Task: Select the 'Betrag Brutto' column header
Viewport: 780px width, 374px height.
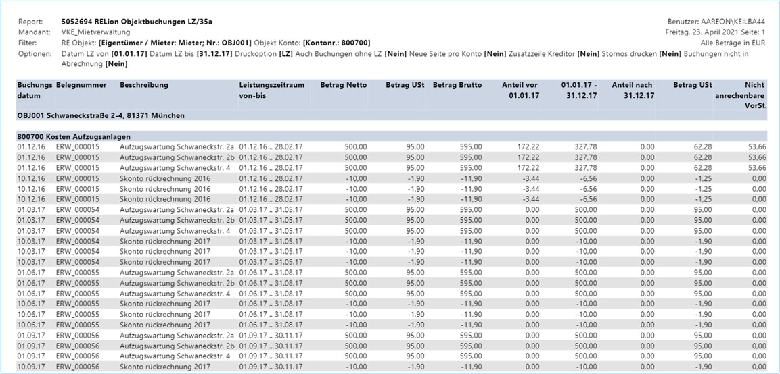Action: [457, 85]
